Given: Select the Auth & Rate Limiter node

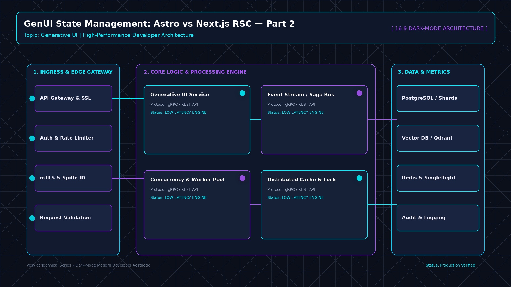Looking at the screenshot, I should click(x=73, y=138).
